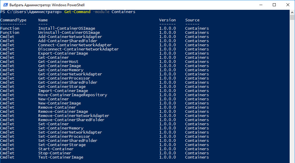
Task: Click 'Move-ContainerImageRepository' entry
Action: (72, 95)
